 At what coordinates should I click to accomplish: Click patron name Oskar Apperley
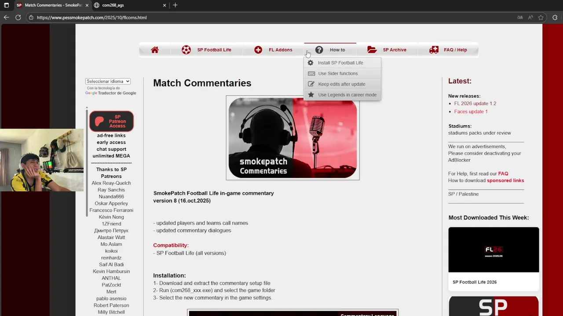tap(111, 204)
